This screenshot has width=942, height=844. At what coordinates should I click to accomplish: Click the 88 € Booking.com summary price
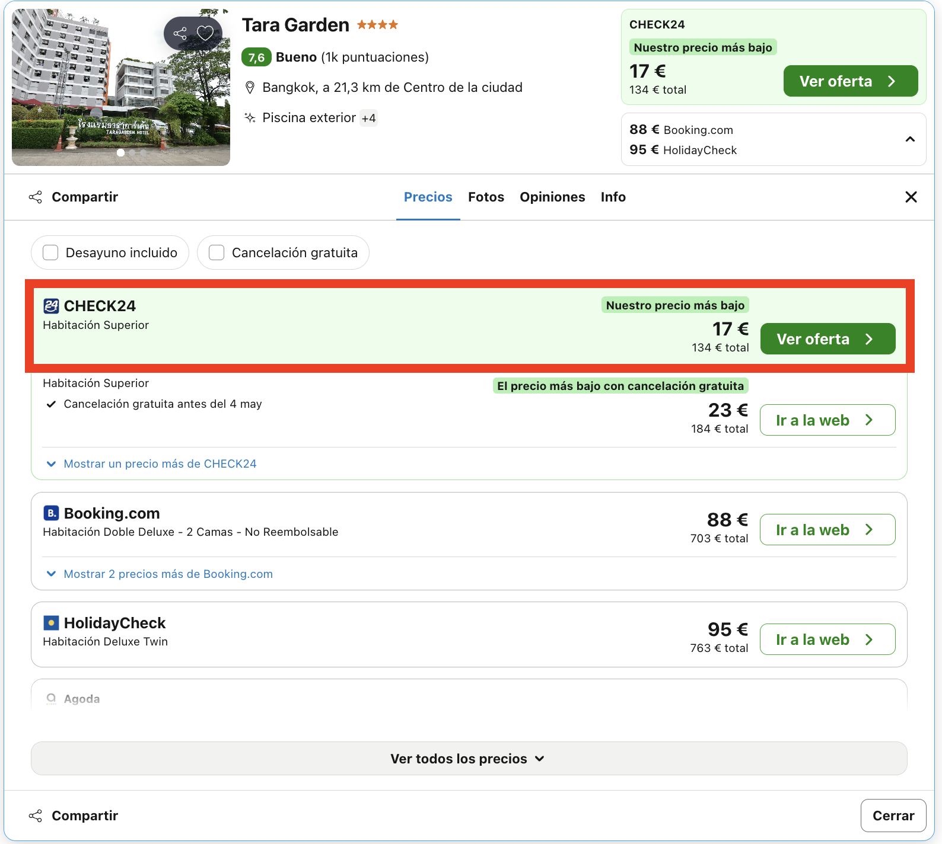click(681, 130)
